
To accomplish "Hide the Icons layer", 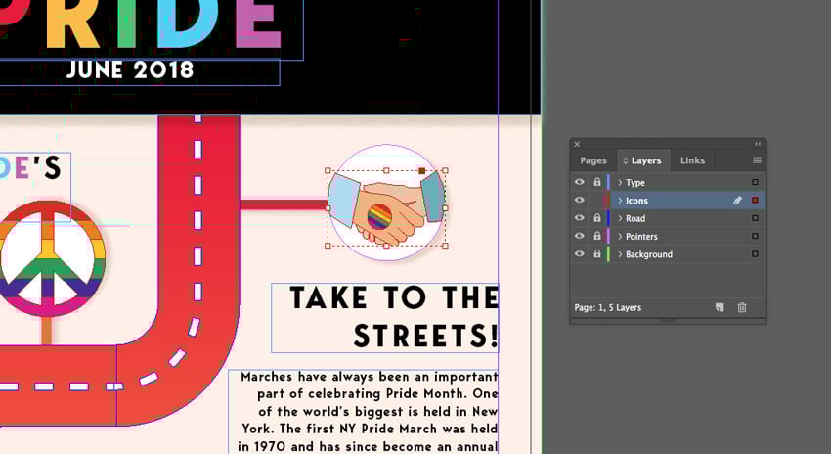I will 580,200.
